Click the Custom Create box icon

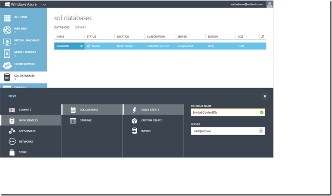(x=135, y=121)
